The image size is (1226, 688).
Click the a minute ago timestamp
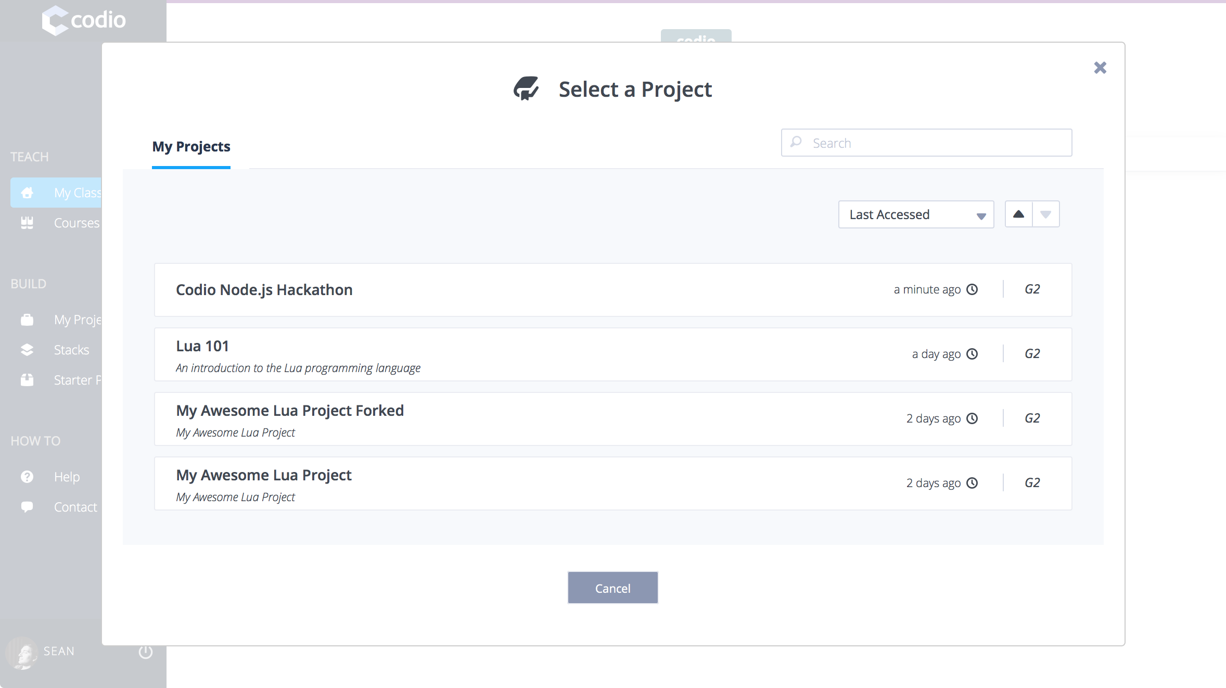click(x=927, y=289)
